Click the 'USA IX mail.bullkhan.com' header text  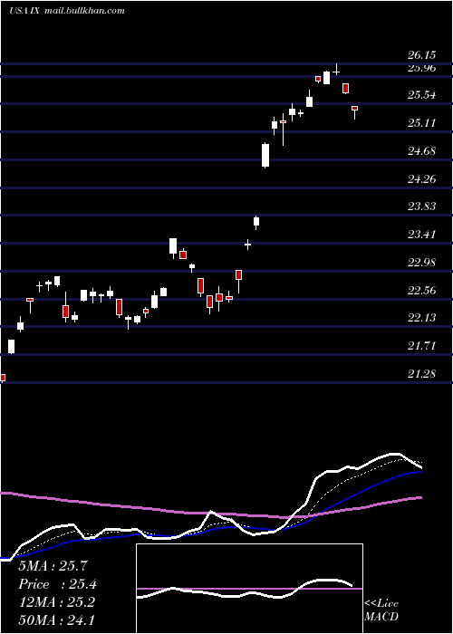67,11
